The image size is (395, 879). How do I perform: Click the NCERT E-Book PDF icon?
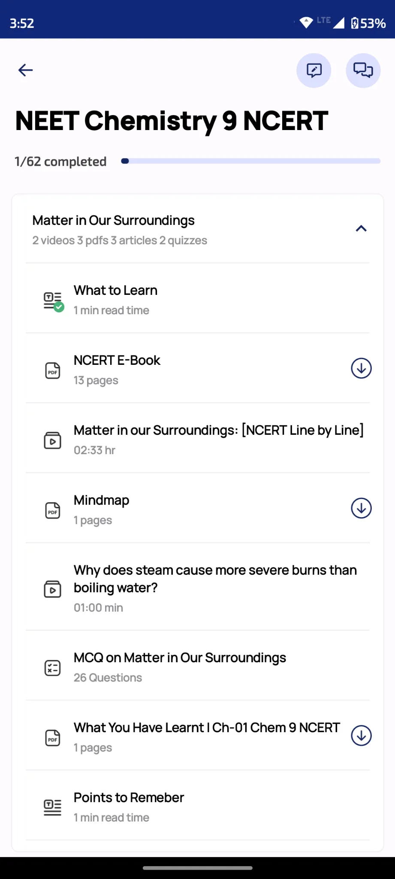[52, 370]
